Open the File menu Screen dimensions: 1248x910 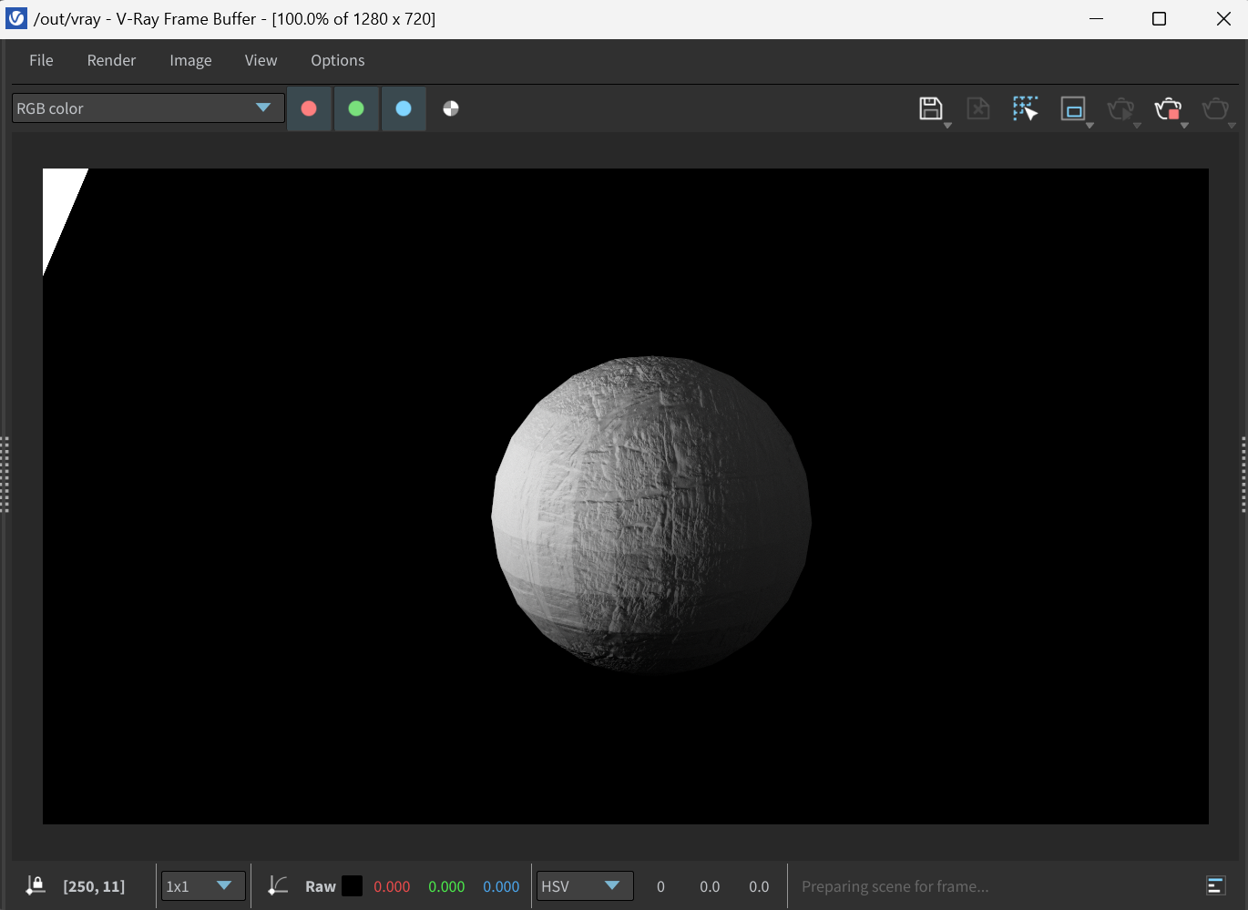41,60
